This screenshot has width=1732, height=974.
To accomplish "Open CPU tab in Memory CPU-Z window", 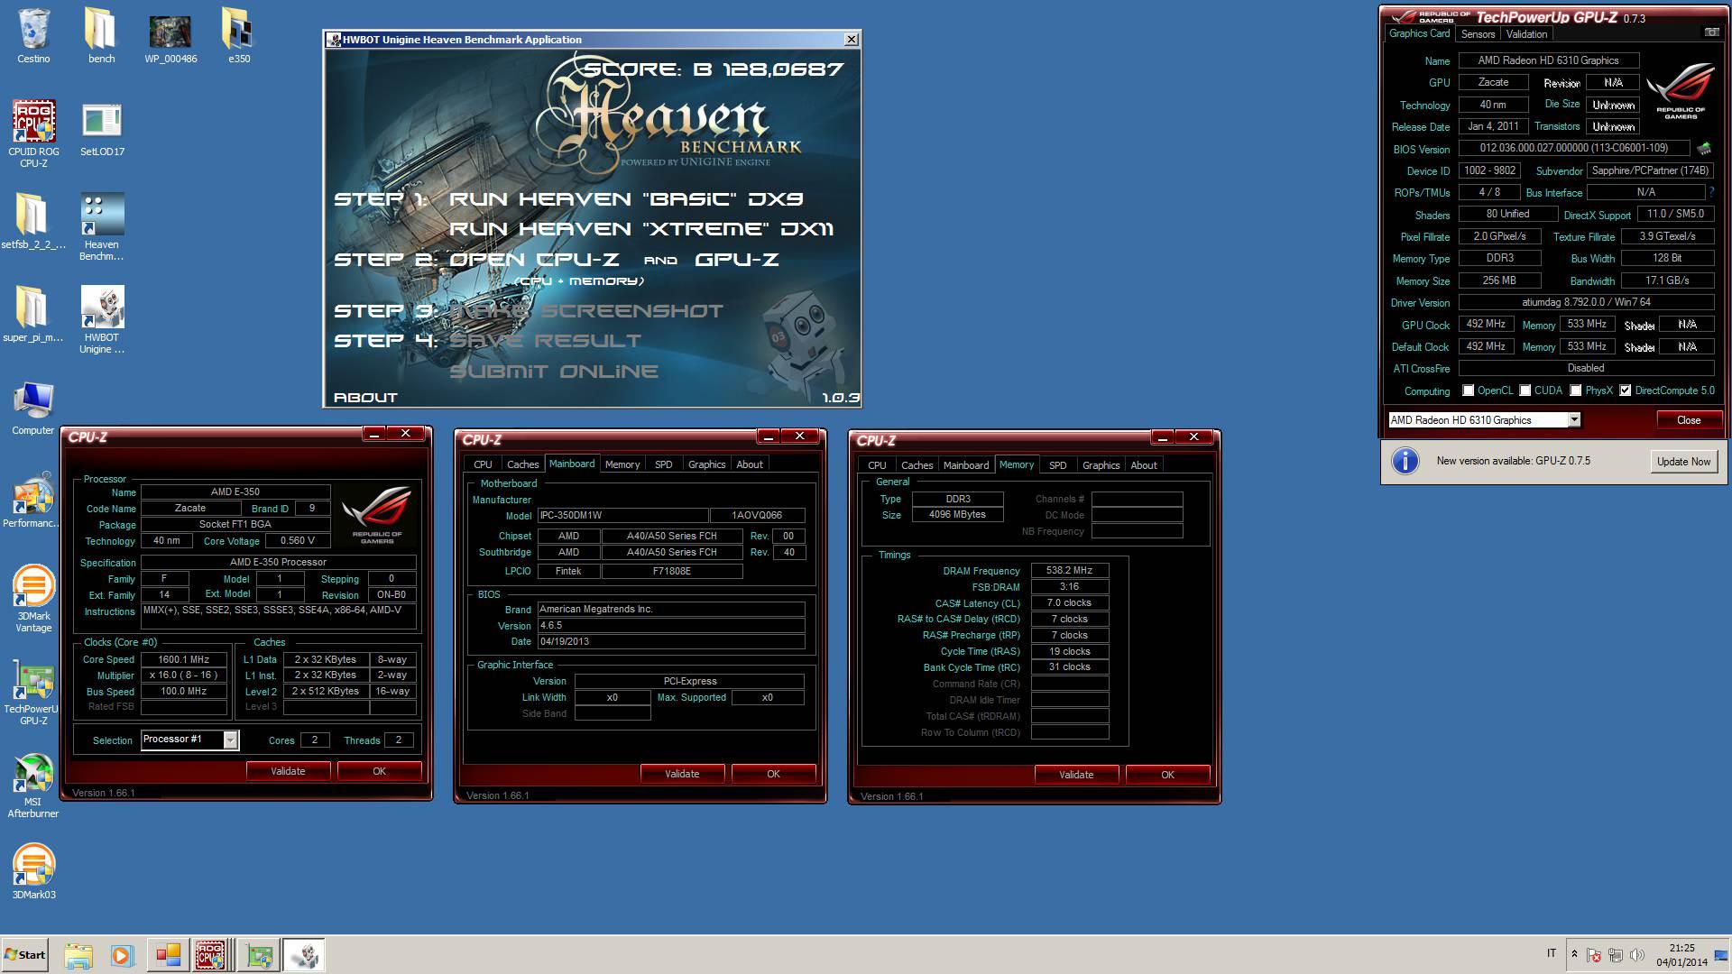I will tap(877, 465).
